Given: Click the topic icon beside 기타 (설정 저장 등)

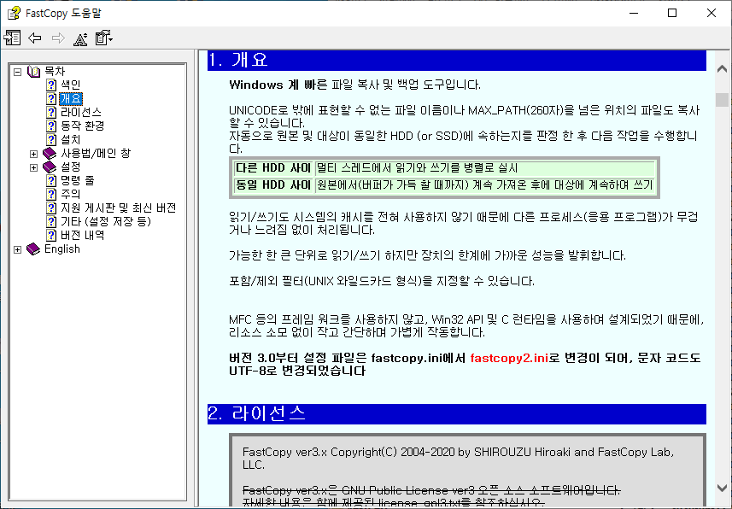Looking at the screenshot, I should tap(51, 221).
